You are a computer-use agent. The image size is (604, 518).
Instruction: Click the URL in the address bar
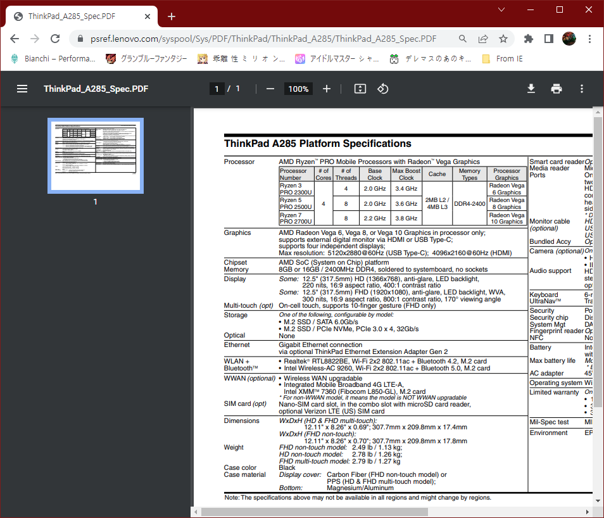pyautogui.click(x=263, y=39)
